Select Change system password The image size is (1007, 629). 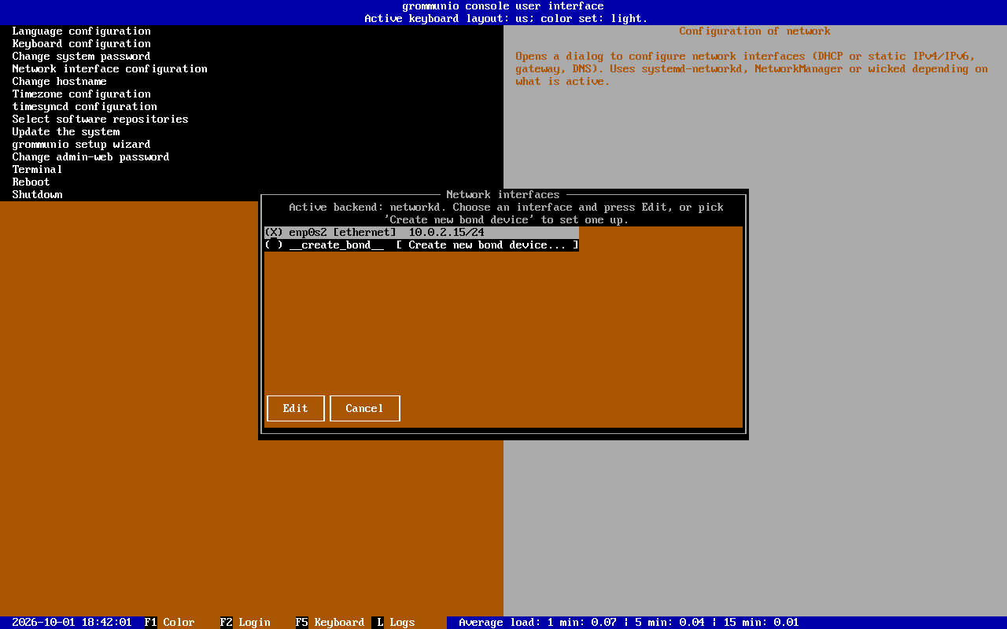point(82,57)
